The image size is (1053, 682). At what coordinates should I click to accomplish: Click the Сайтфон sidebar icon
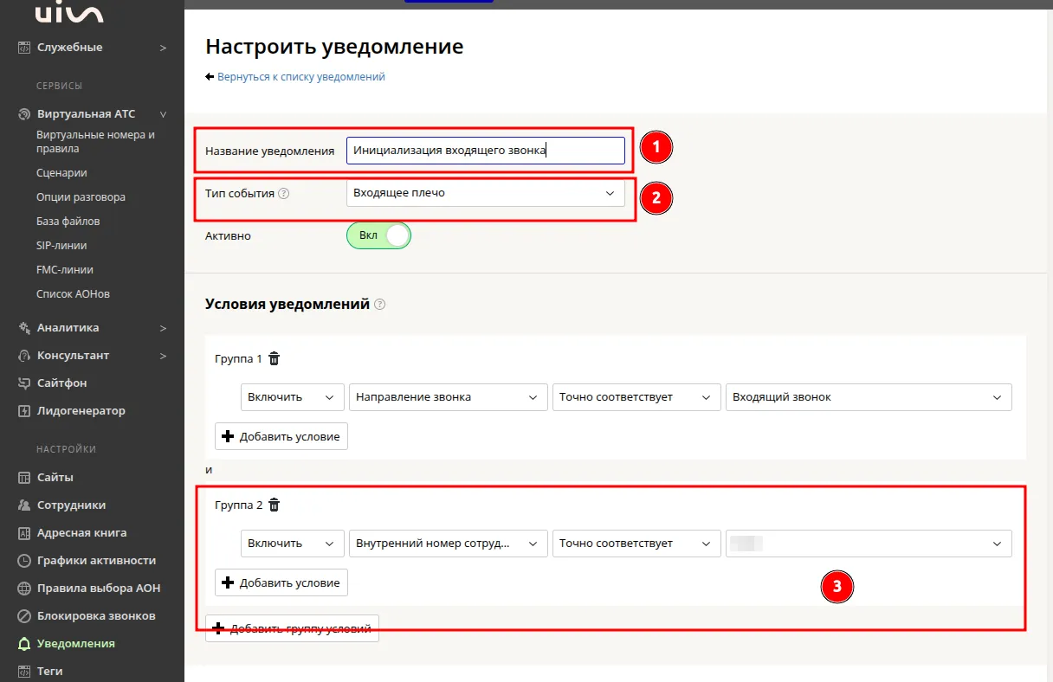pos(24,383)
